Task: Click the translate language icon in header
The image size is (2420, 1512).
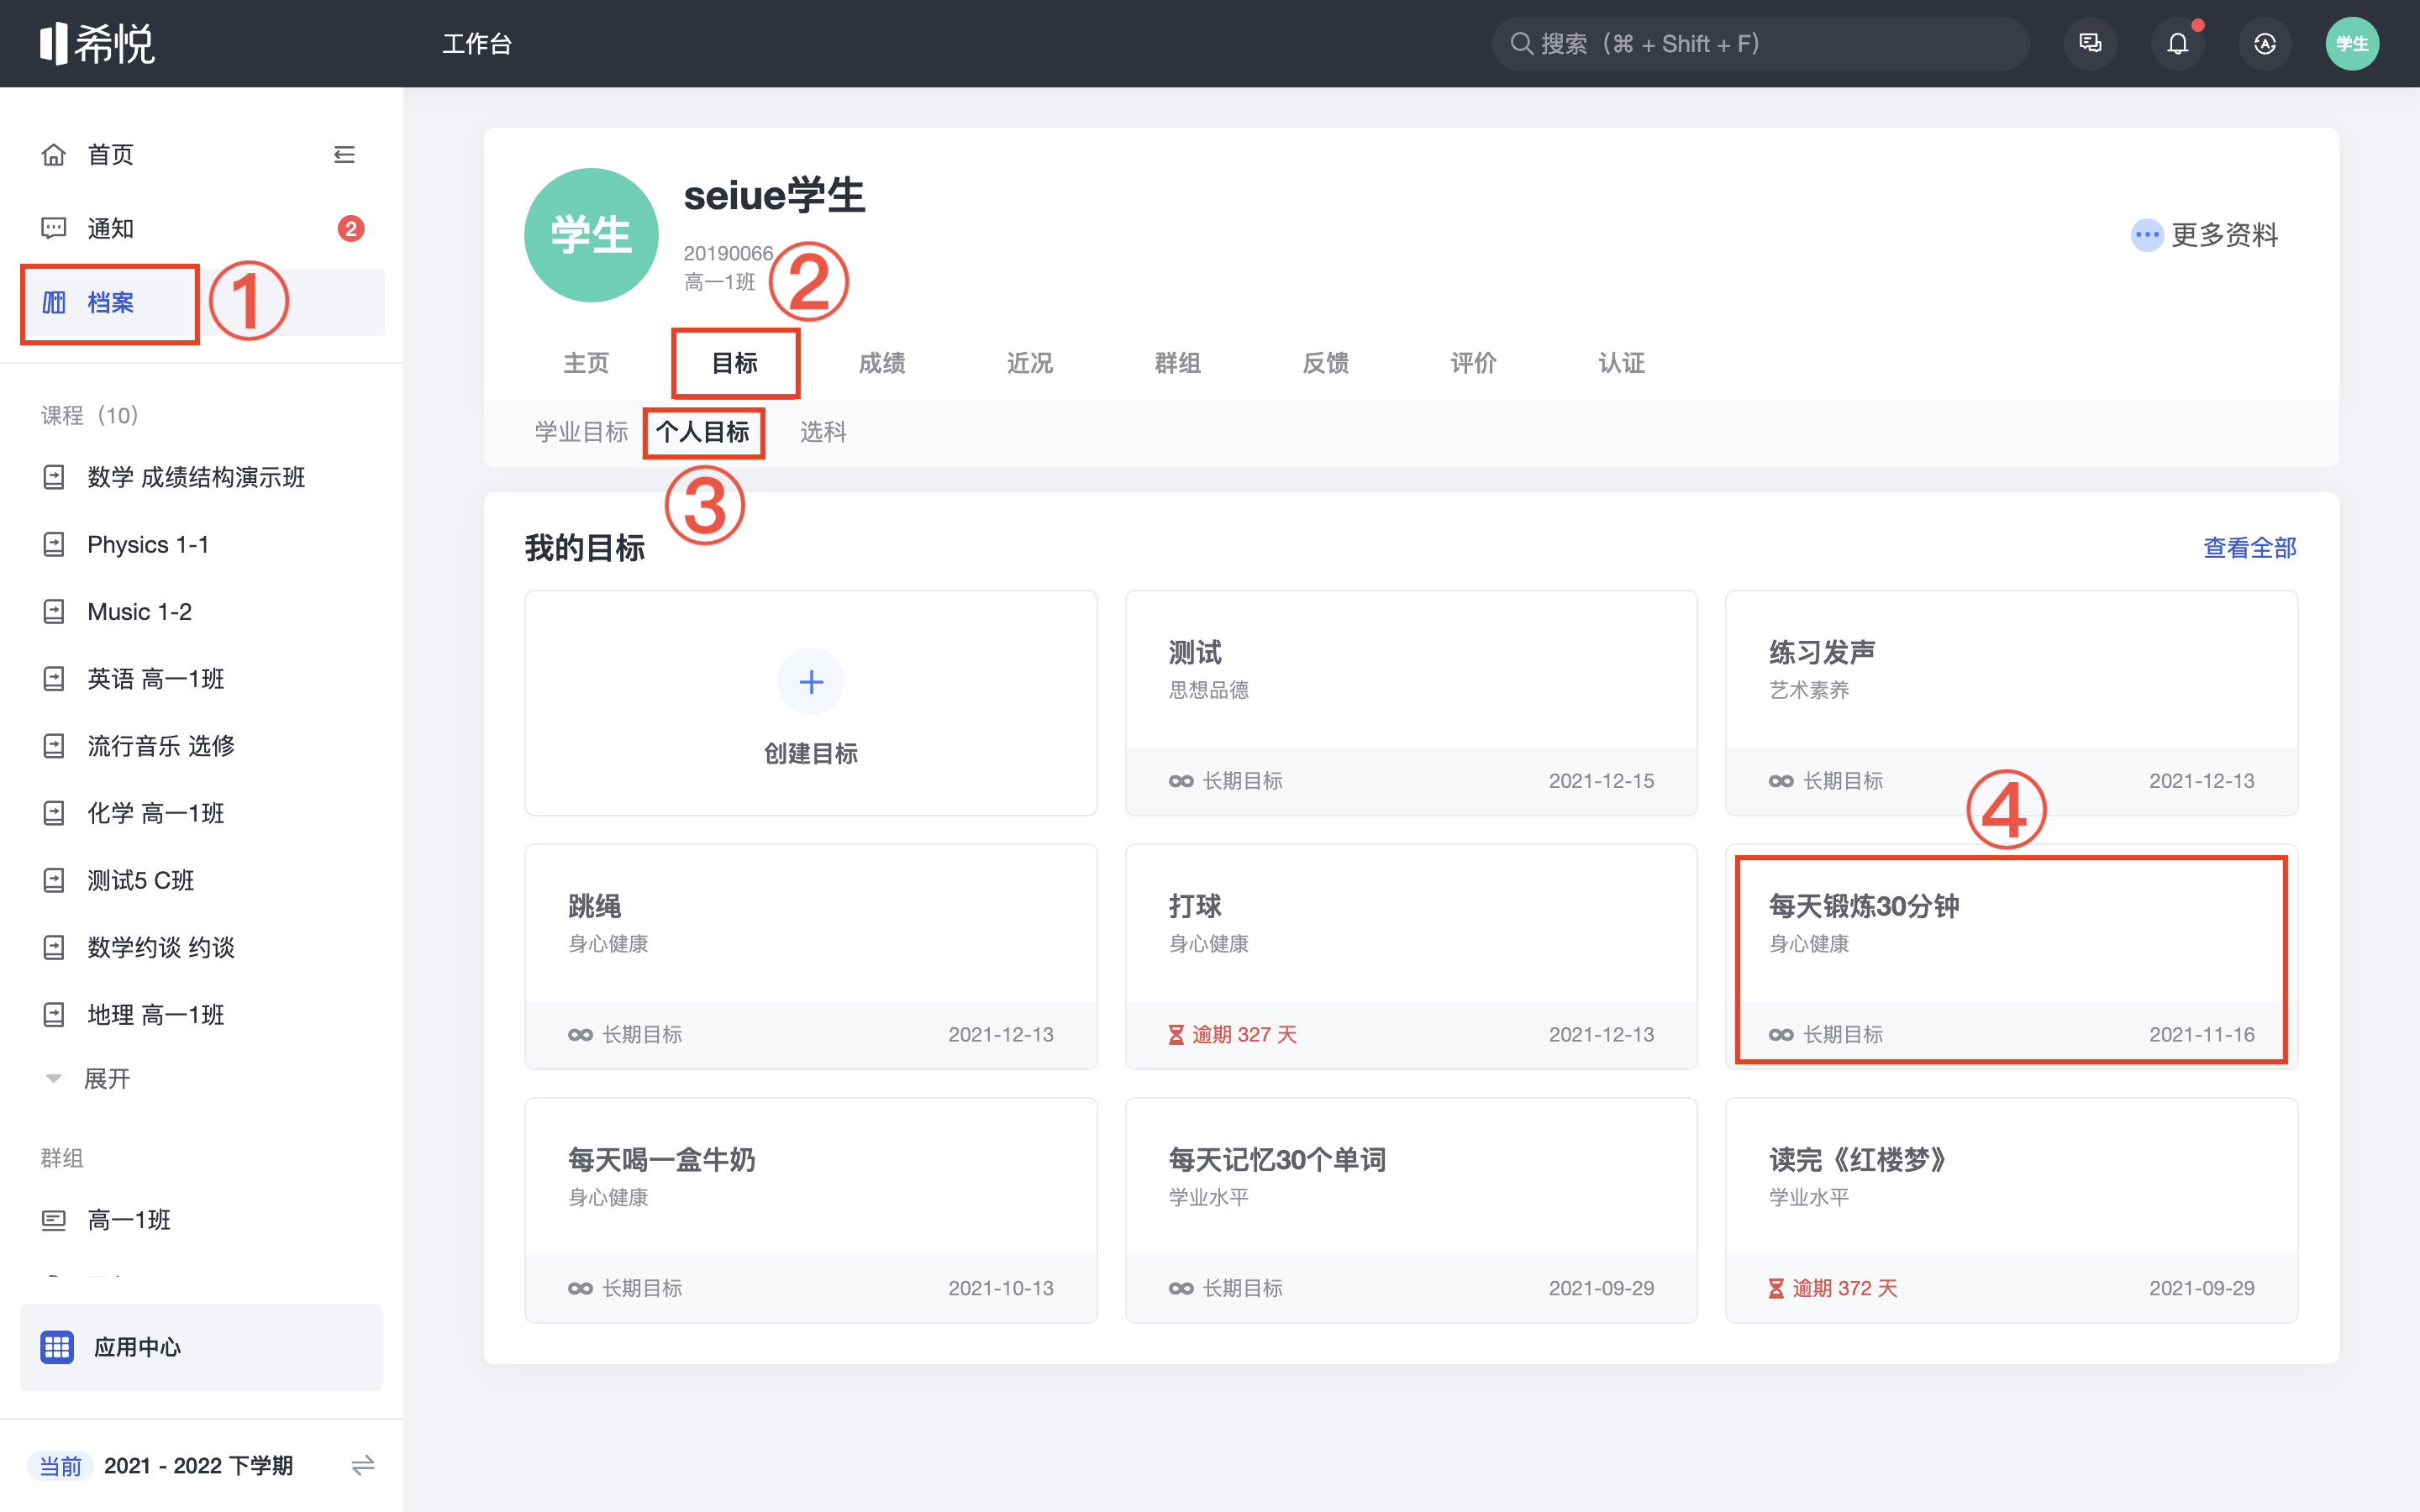Action: click(x=2264, y=43)
